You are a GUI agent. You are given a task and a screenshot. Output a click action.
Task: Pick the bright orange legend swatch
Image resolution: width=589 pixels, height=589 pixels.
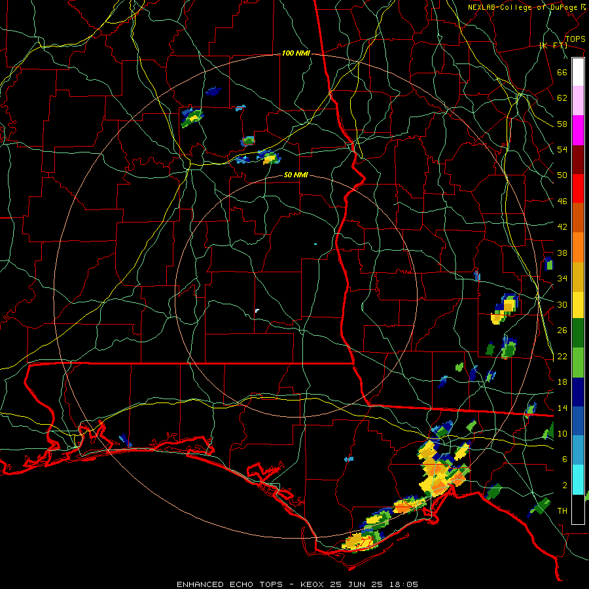tap(578, 247)
